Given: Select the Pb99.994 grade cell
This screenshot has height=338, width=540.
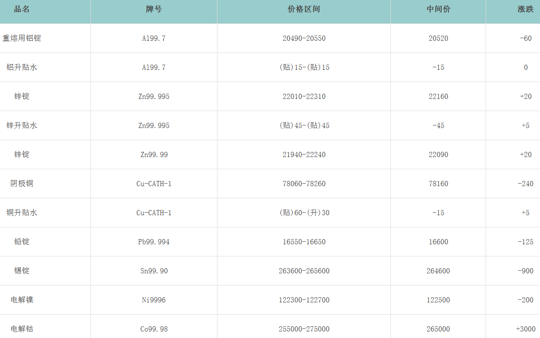Looking at the screenshot, I should [154, 242].
